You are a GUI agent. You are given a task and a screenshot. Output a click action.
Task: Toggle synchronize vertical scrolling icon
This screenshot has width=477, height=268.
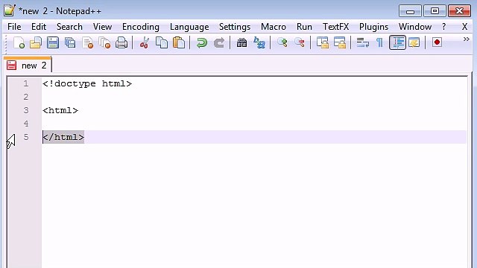(323, 42)
